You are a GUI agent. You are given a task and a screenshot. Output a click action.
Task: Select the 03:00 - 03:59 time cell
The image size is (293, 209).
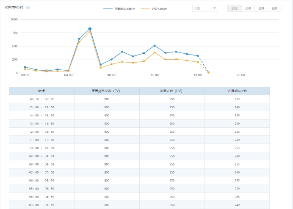41,205
